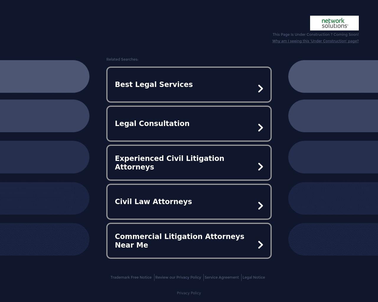378x302 pixels.
Task: Open the Trademark Free Notice link
Action: 131,277
